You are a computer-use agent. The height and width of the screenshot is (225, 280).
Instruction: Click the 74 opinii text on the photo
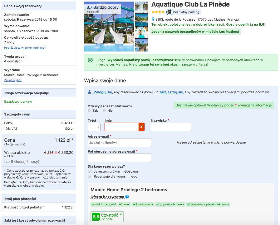point(92,12)
